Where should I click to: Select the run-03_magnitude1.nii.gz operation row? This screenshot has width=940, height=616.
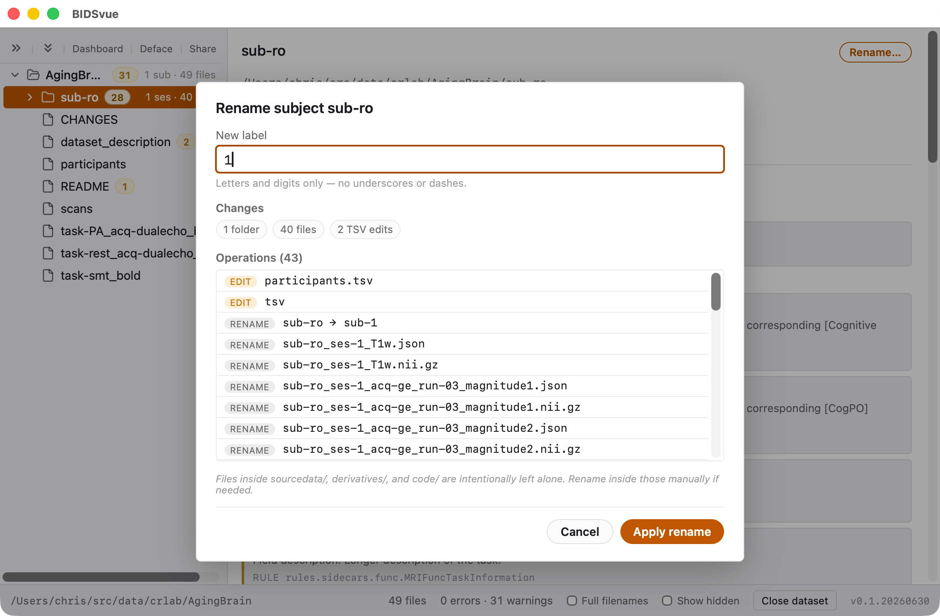pyautogui.click(x=463, y=407)
